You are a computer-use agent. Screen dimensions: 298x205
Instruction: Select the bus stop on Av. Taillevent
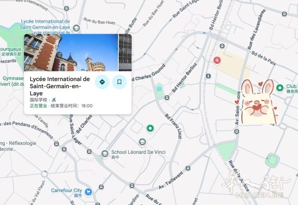pyautogui.click(x=188, y=168)
